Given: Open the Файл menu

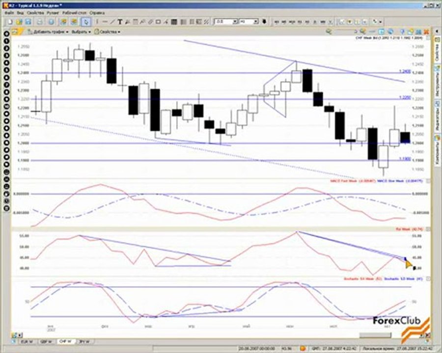Looking at the screenshot, I should click(9, 13).
